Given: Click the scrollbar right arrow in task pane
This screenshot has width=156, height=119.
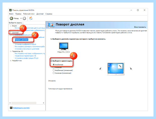Looking at the screenshot, I should coord(44,103).
